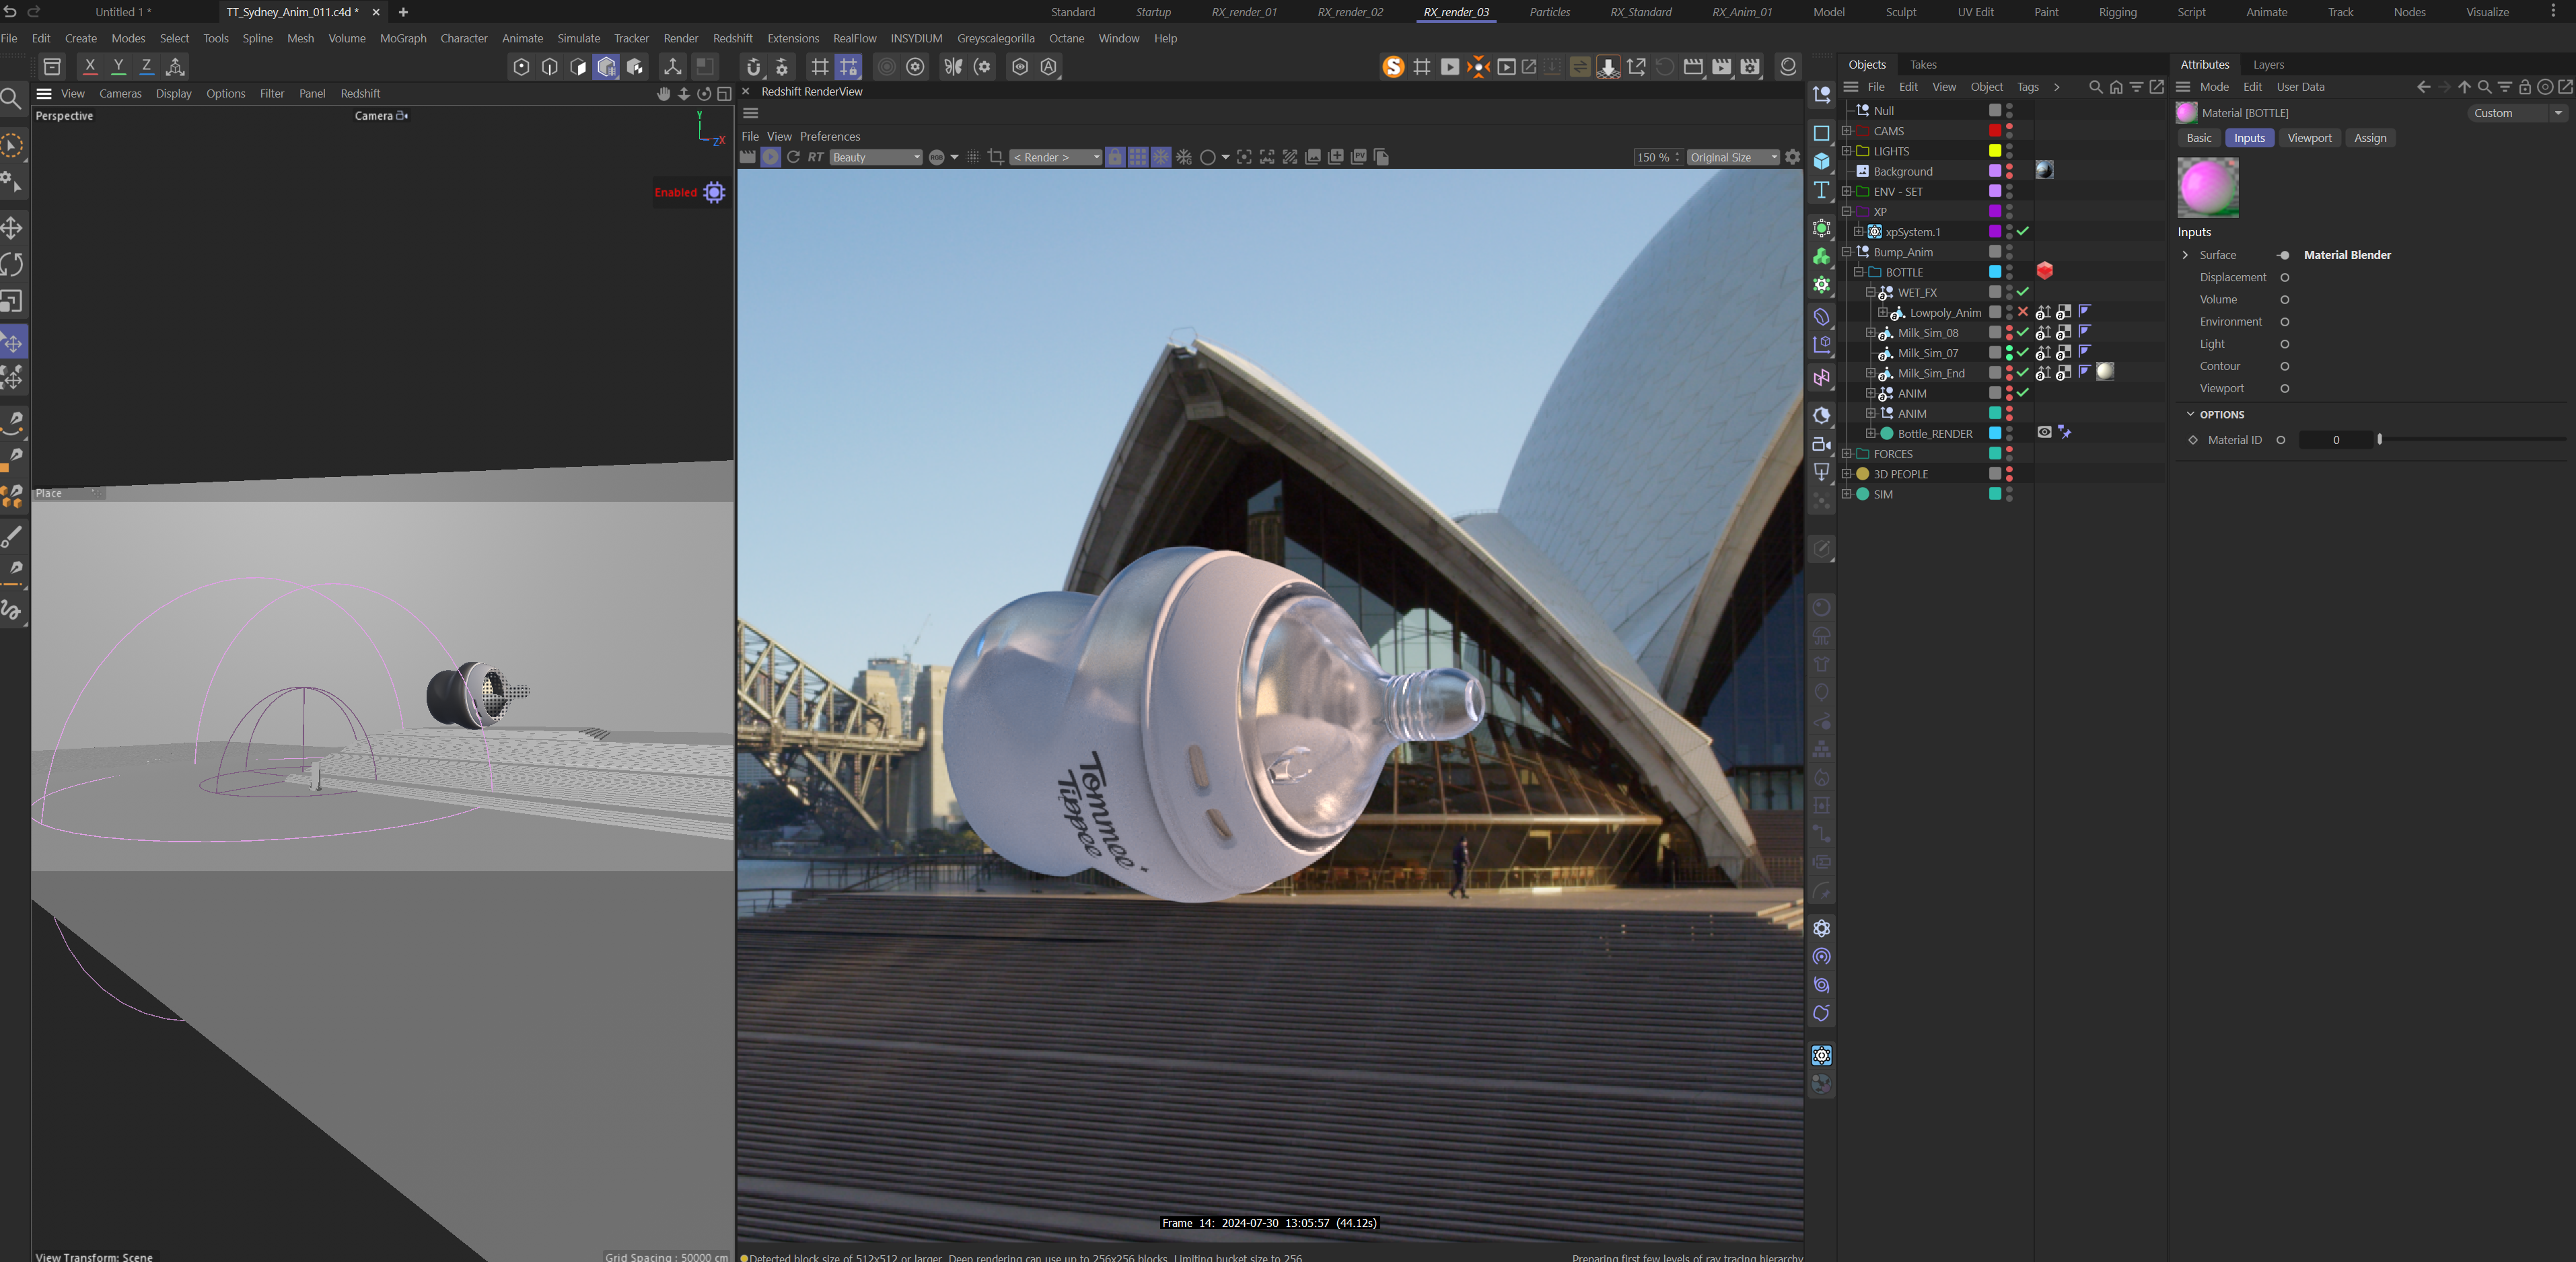Click the Assign button in Attributes

click(2370, 138)
